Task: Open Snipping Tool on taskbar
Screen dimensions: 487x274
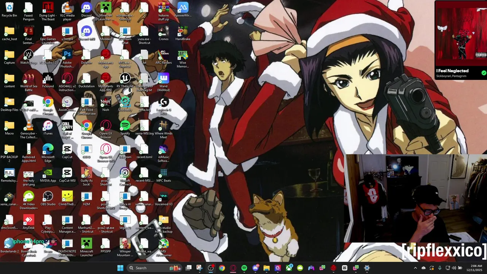Action: coord(199,268)
